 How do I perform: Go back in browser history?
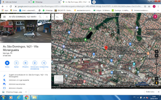pyautogui.click(x=3, y=6)
